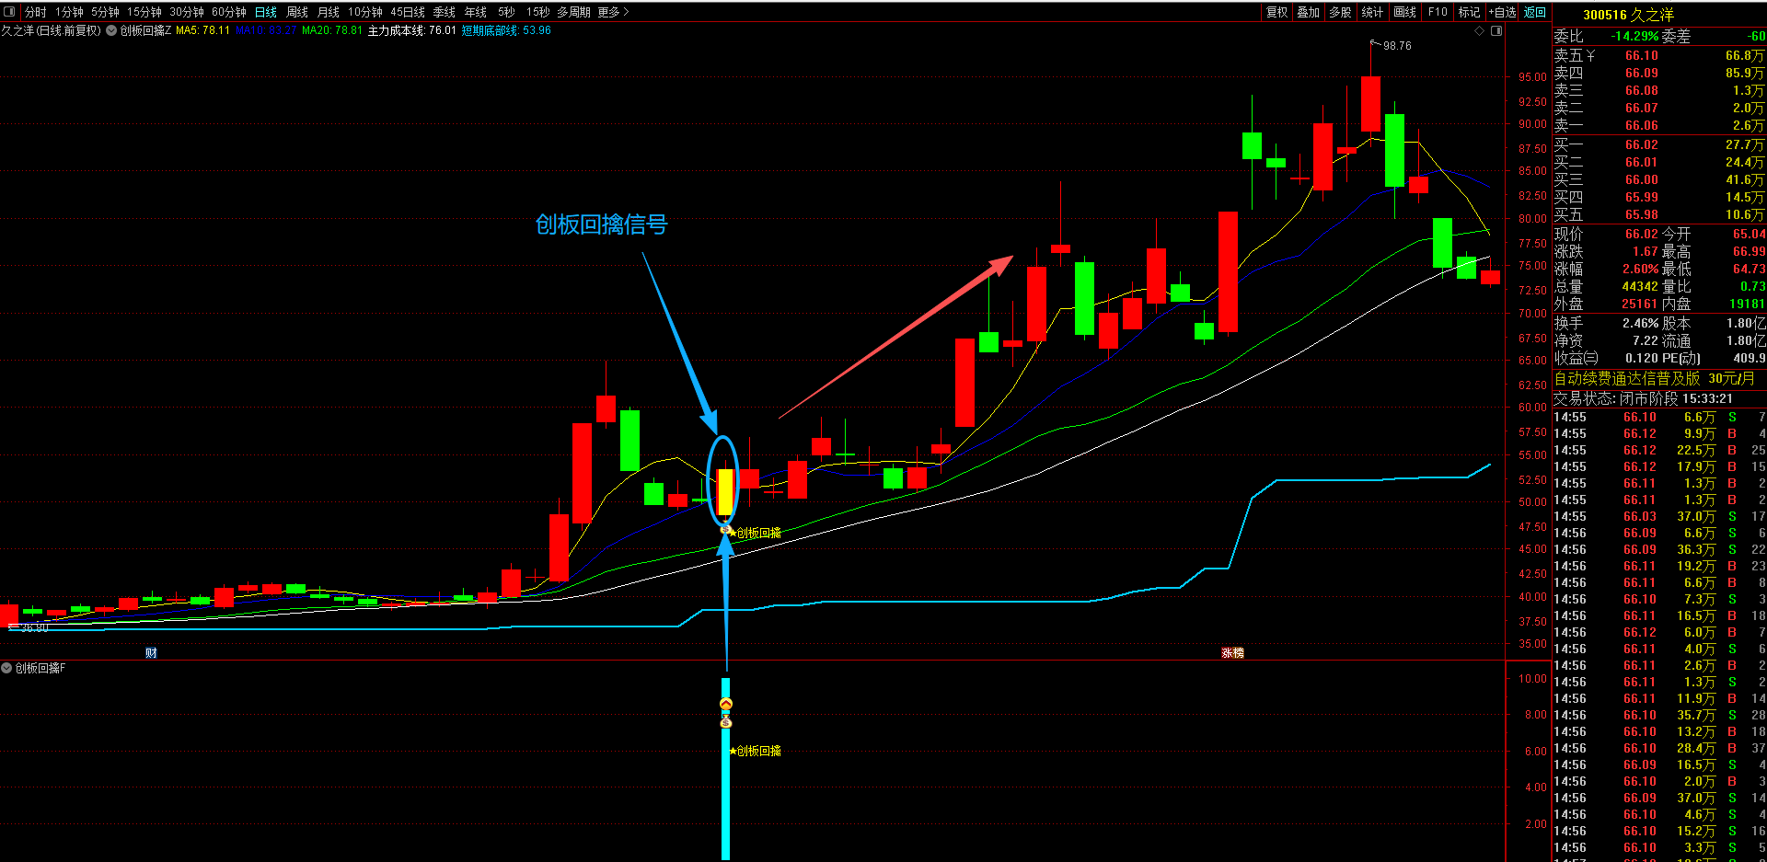Click the MA20: 78.81 indicator label

(x=332, y=30)
